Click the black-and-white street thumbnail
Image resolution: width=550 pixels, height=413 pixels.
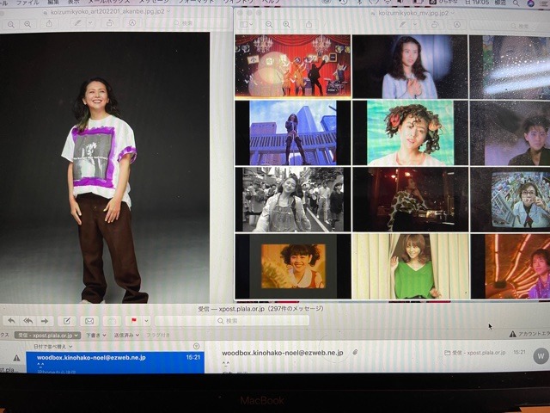pos(293,200)
